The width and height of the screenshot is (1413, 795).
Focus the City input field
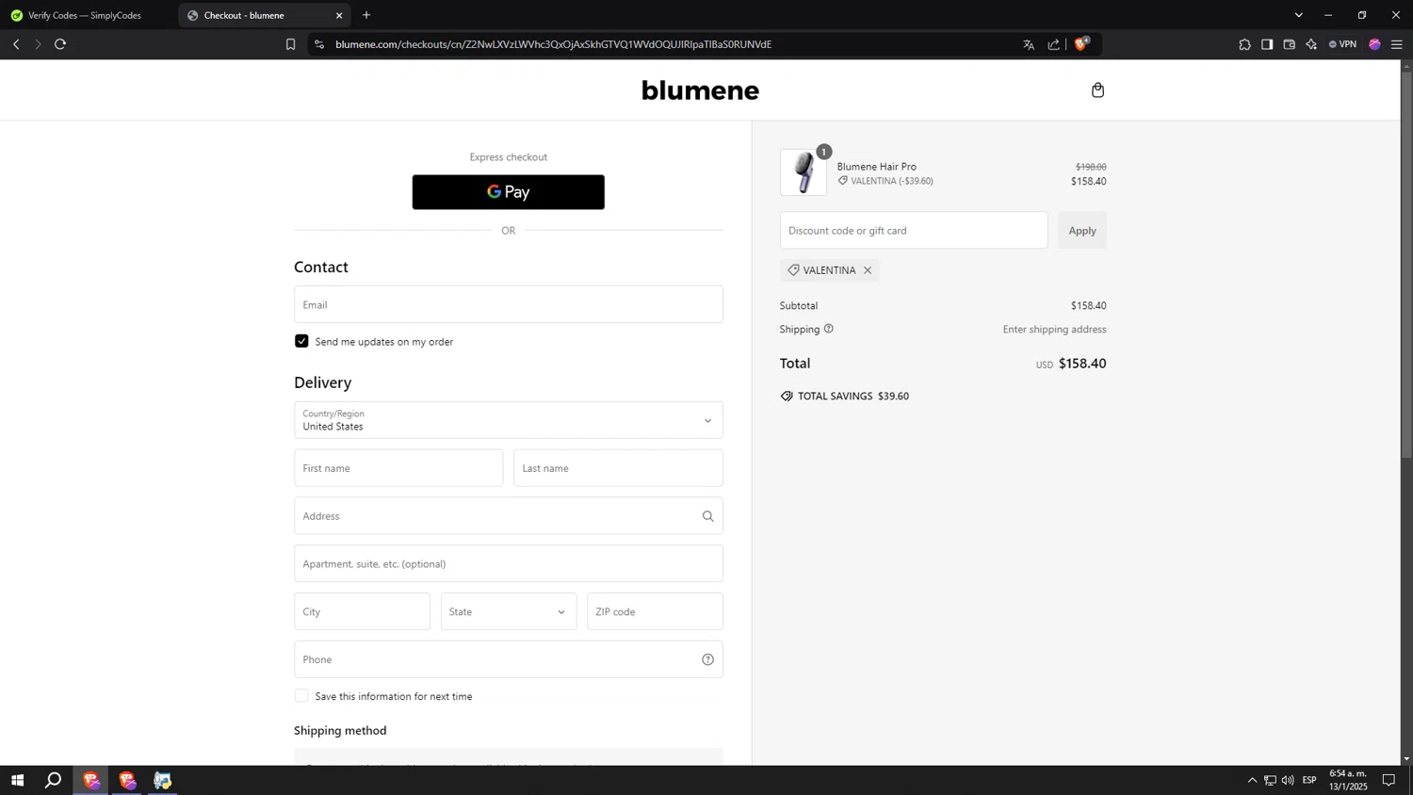(362, 611)
